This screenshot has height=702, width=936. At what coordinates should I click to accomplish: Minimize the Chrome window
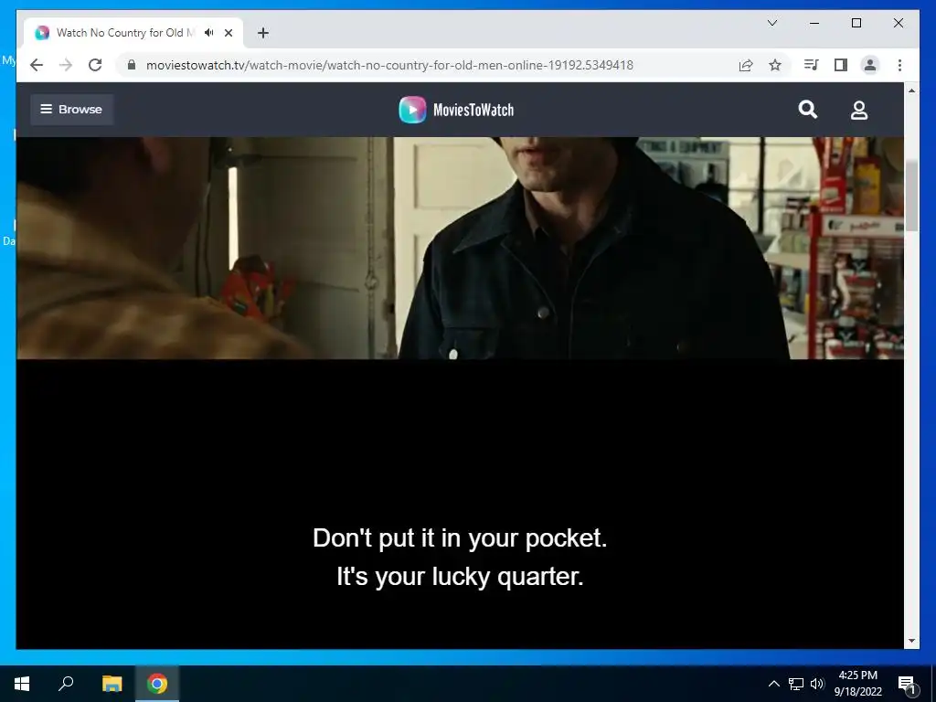tap(814, 23)
